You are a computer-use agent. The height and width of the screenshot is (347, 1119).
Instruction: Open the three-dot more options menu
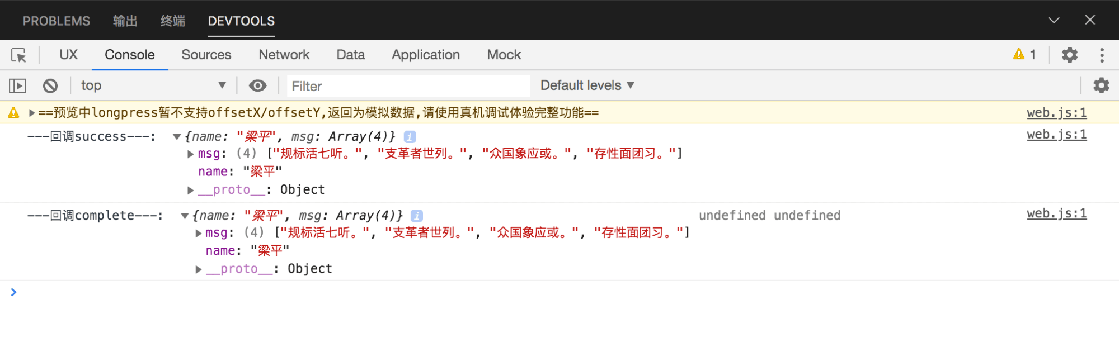pyautogui.click(x=1102, y=55)
